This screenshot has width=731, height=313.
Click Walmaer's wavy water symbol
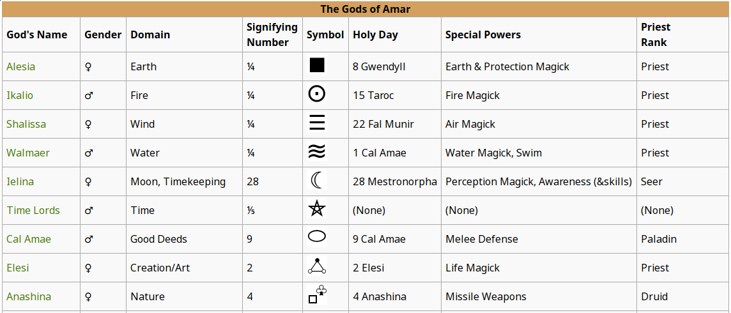pos(317,152)
